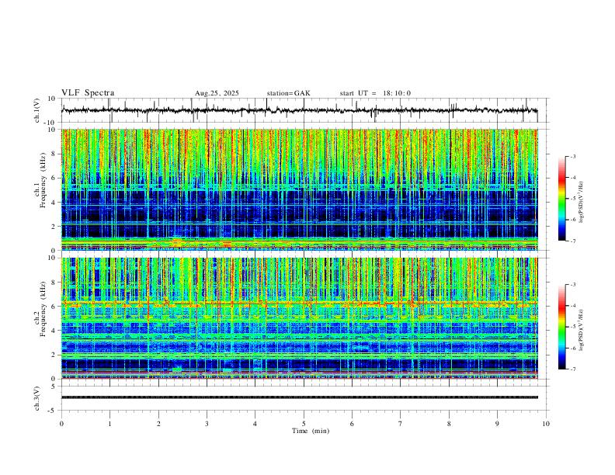
Task: Click time axis tick label "7"
Action: (x=401, y=424)
